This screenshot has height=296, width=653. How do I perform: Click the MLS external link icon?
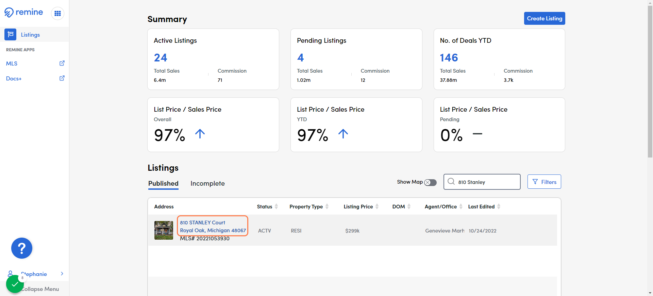click(62, 63)
